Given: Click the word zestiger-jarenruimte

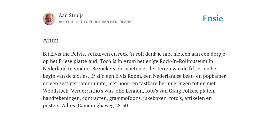Looking at the screenshot, I should pos(83,83).
